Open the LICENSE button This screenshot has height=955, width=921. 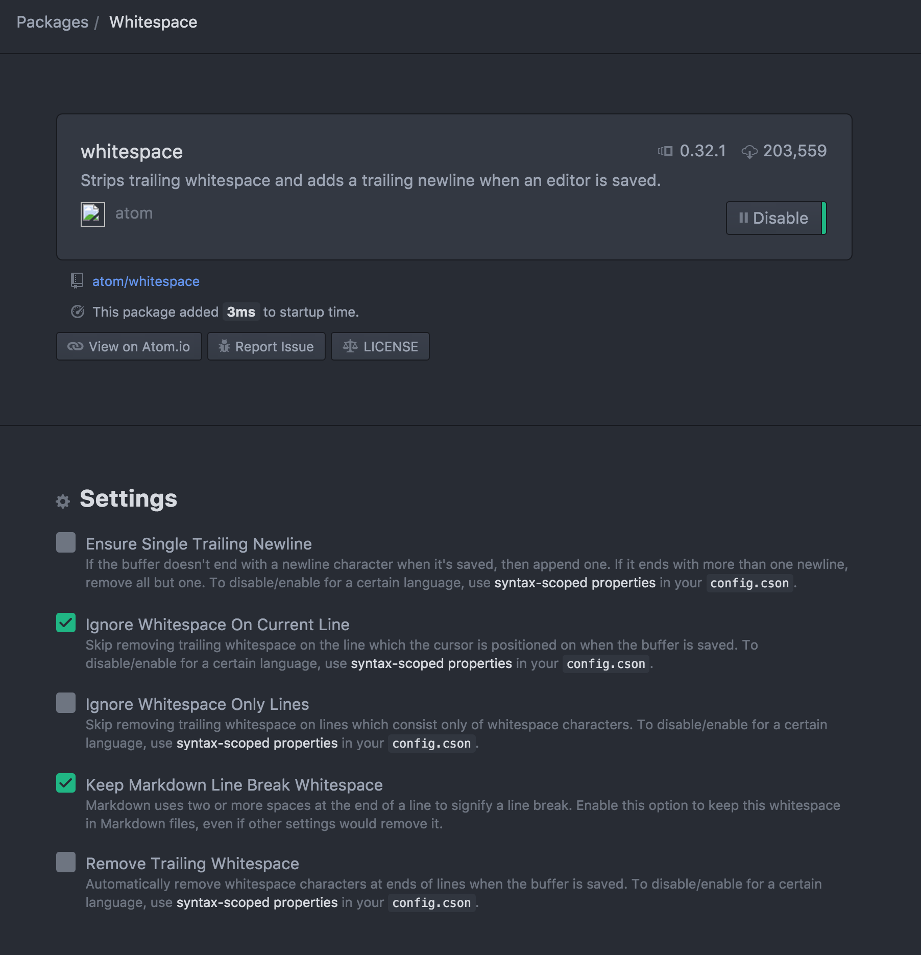(380, 346)
